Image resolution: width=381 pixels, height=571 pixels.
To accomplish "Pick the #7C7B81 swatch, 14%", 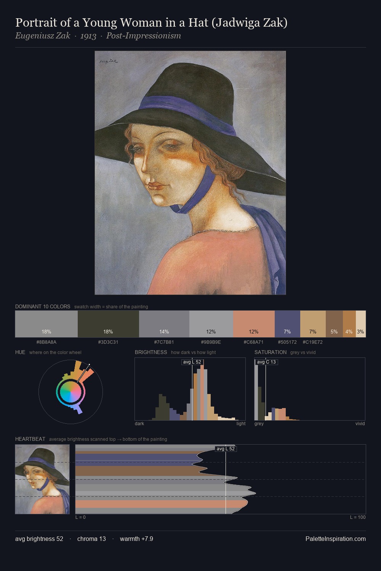I will click(x=164, y=324).
